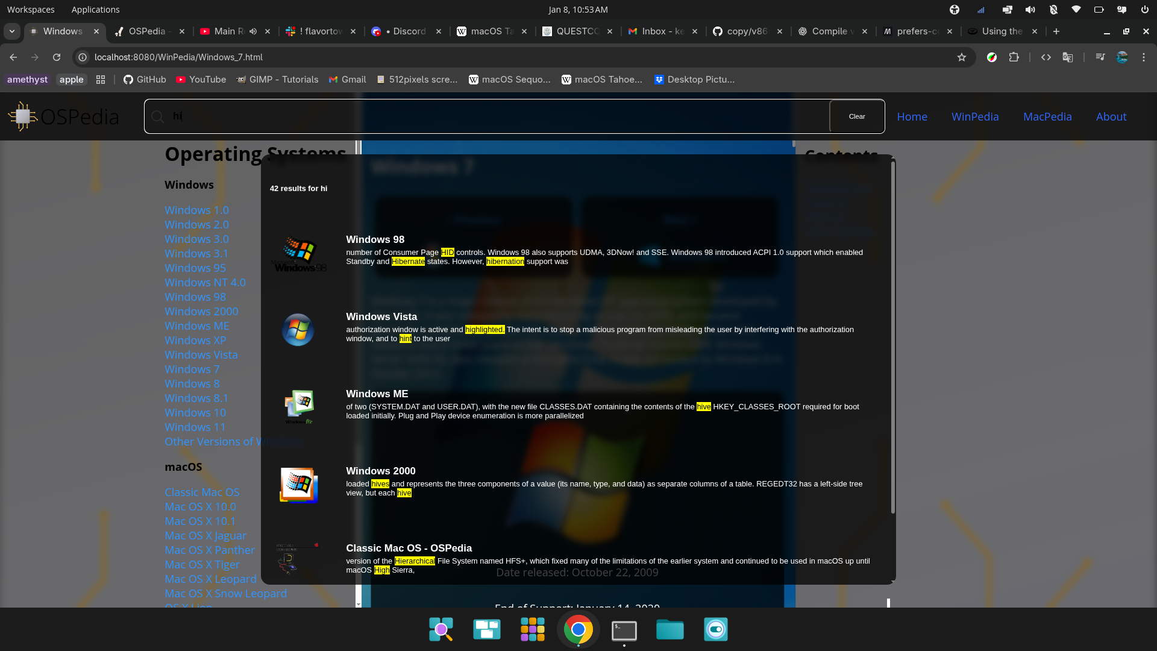The height and width of the screenshot is (651, 1157).
Task: Open the MacPedia navigation link
Action: [x=1047, y=116]
